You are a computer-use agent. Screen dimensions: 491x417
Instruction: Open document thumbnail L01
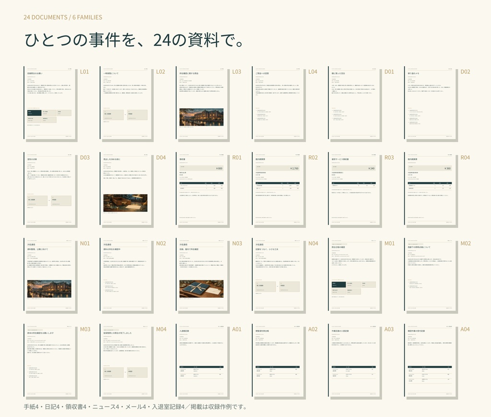click(x=49, y=103)
